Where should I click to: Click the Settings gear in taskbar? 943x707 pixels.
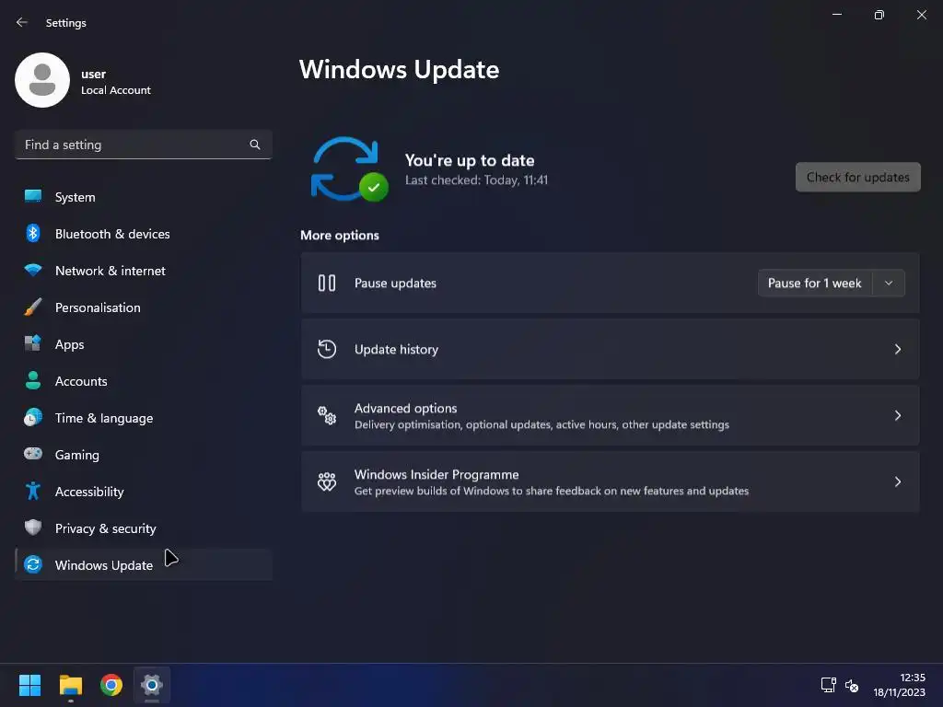(x=152, y=684)
